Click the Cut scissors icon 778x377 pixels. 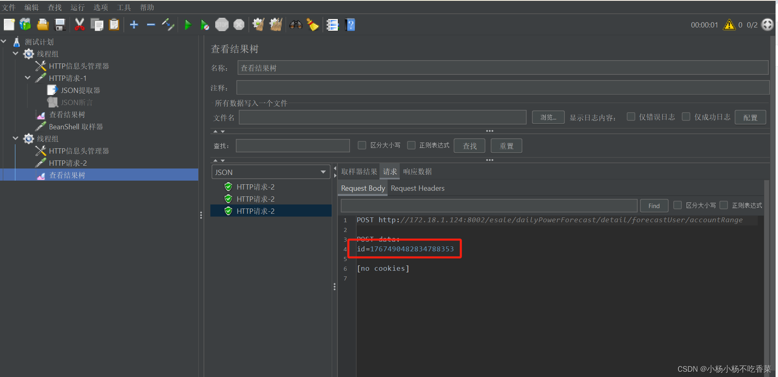click(x=79, y=25)
